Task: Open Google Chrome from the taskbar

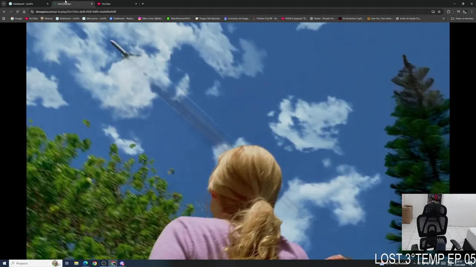Action: click(94, 263)
